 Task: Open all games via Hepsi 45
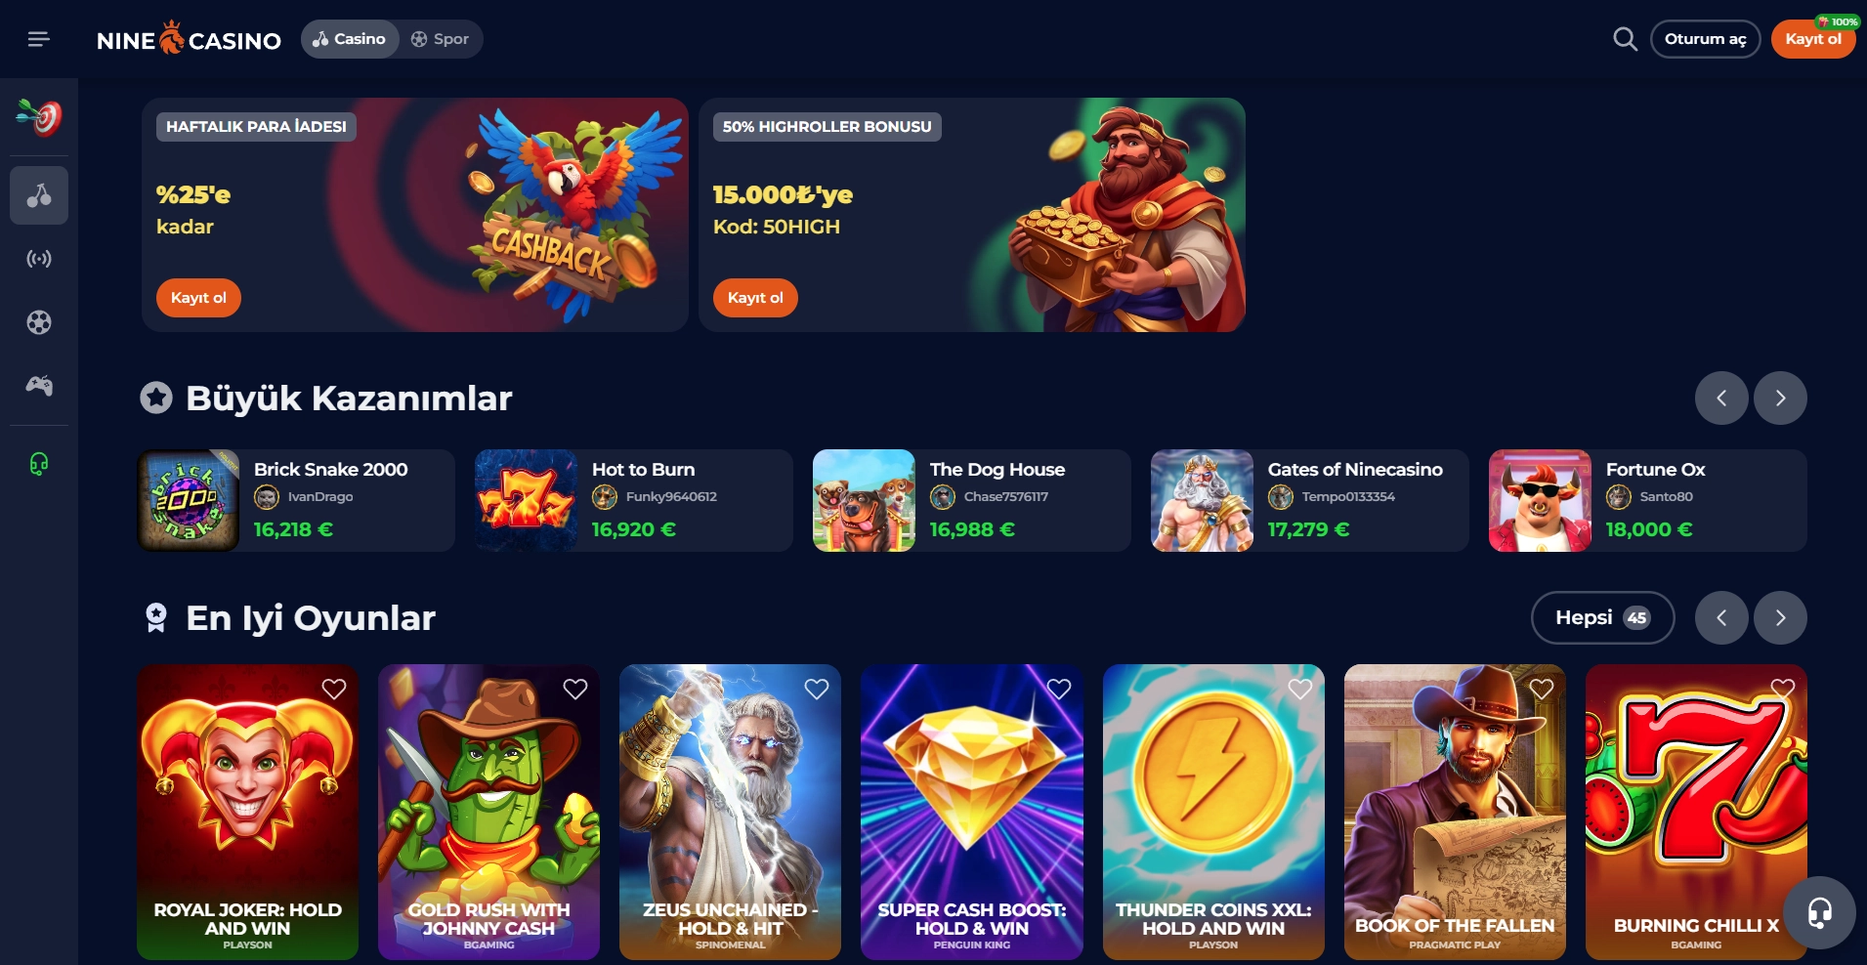tap(1602, 617)
